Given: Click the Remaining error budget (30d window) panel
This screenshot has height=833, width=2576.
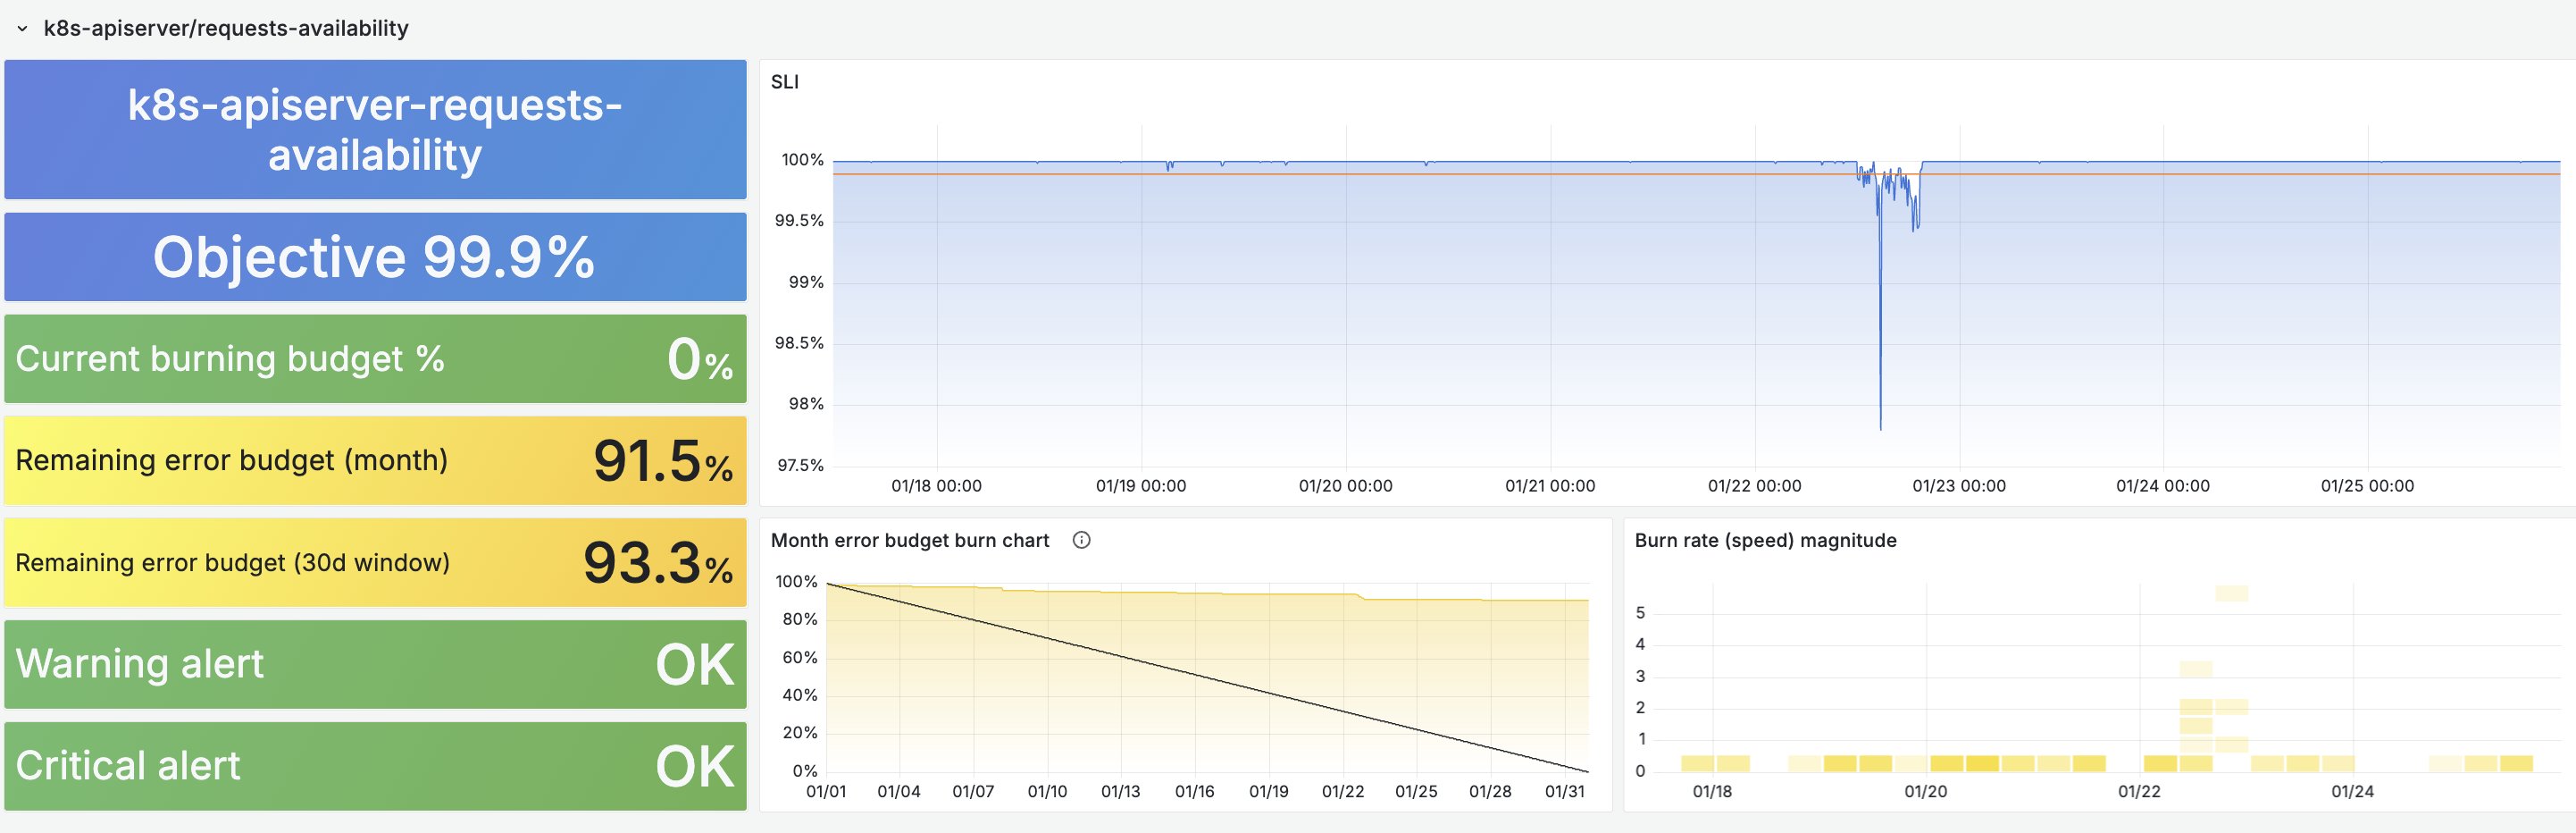Looking at the screenshot, I should [x=375, y=563].
